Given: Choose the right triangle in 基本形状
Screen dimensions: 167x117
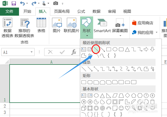Looking at the screenshot, I should point(109,96).
